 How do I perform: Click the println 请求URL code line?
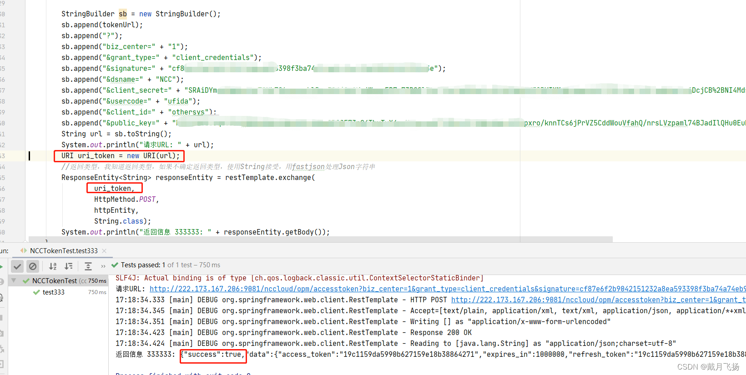click(137, 145)
